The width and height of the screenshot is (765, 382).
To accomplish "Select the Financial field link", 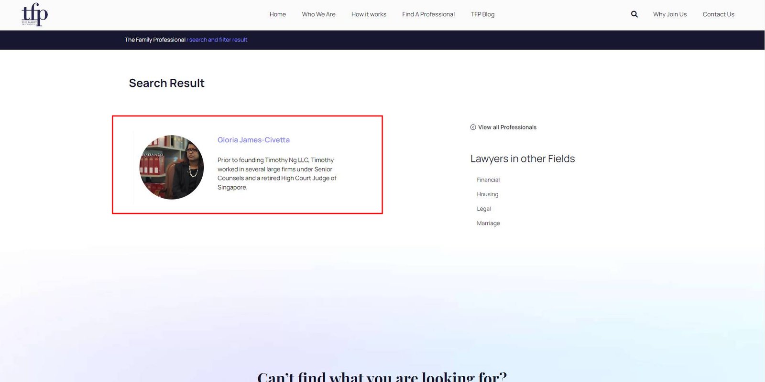I will [x=488, y=180].
